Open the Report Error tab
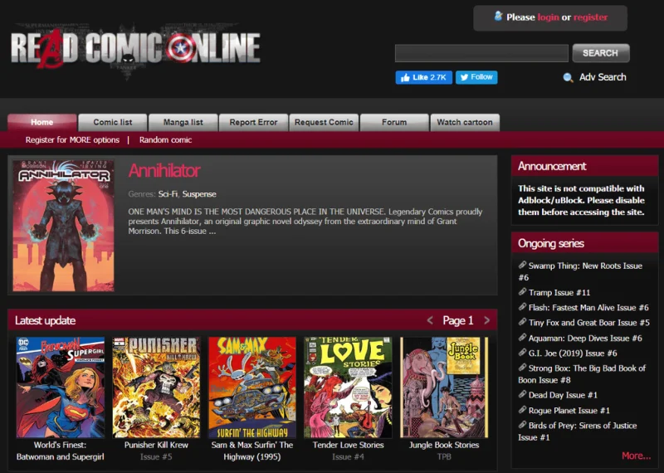 (x=253, y=122)
